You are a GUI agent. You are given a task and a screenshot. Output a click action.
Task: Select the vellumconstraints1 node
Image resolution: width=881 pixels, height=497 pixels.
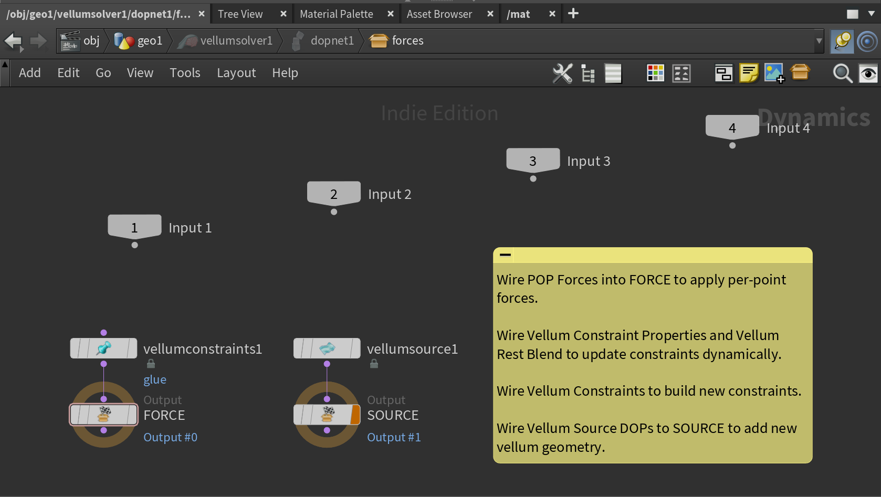pos(104,348)
